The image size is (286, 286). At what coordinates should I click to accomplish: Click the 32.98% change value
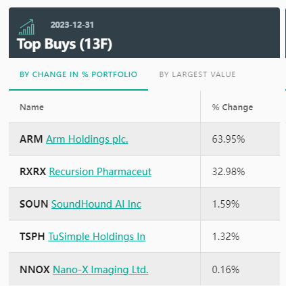pyautogui.click(x=229, y=172)
